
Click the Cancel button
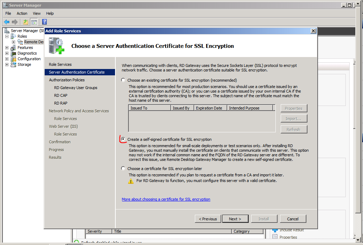(x=293, y=219)
